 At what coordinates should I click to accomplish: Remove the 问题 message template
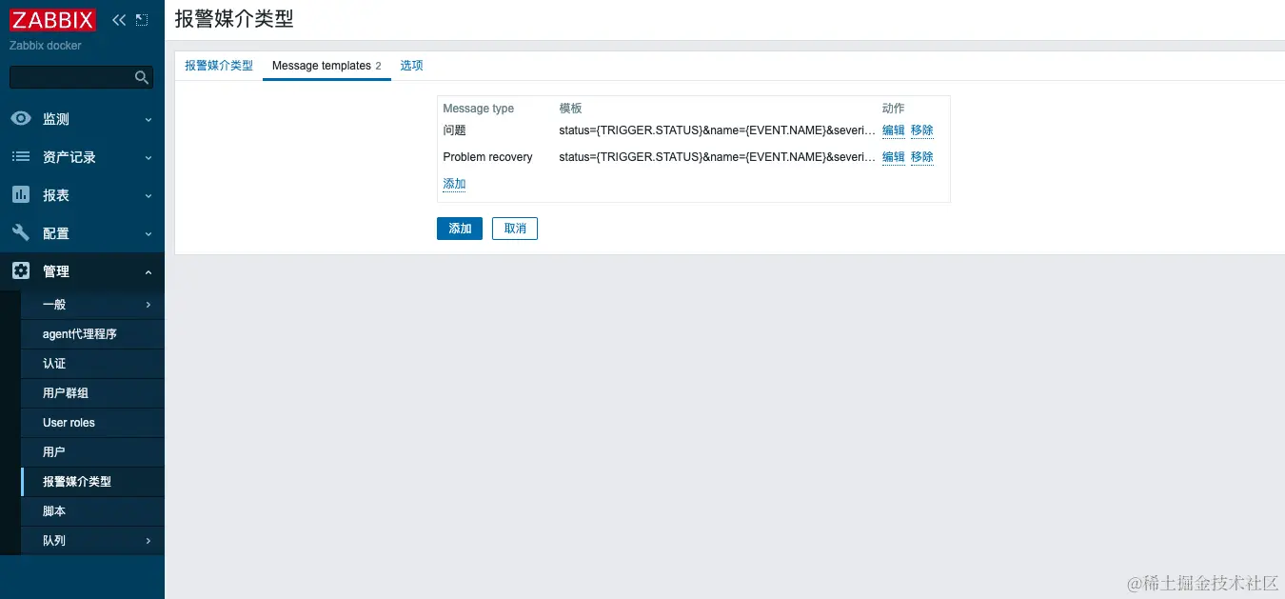(922, 130)
